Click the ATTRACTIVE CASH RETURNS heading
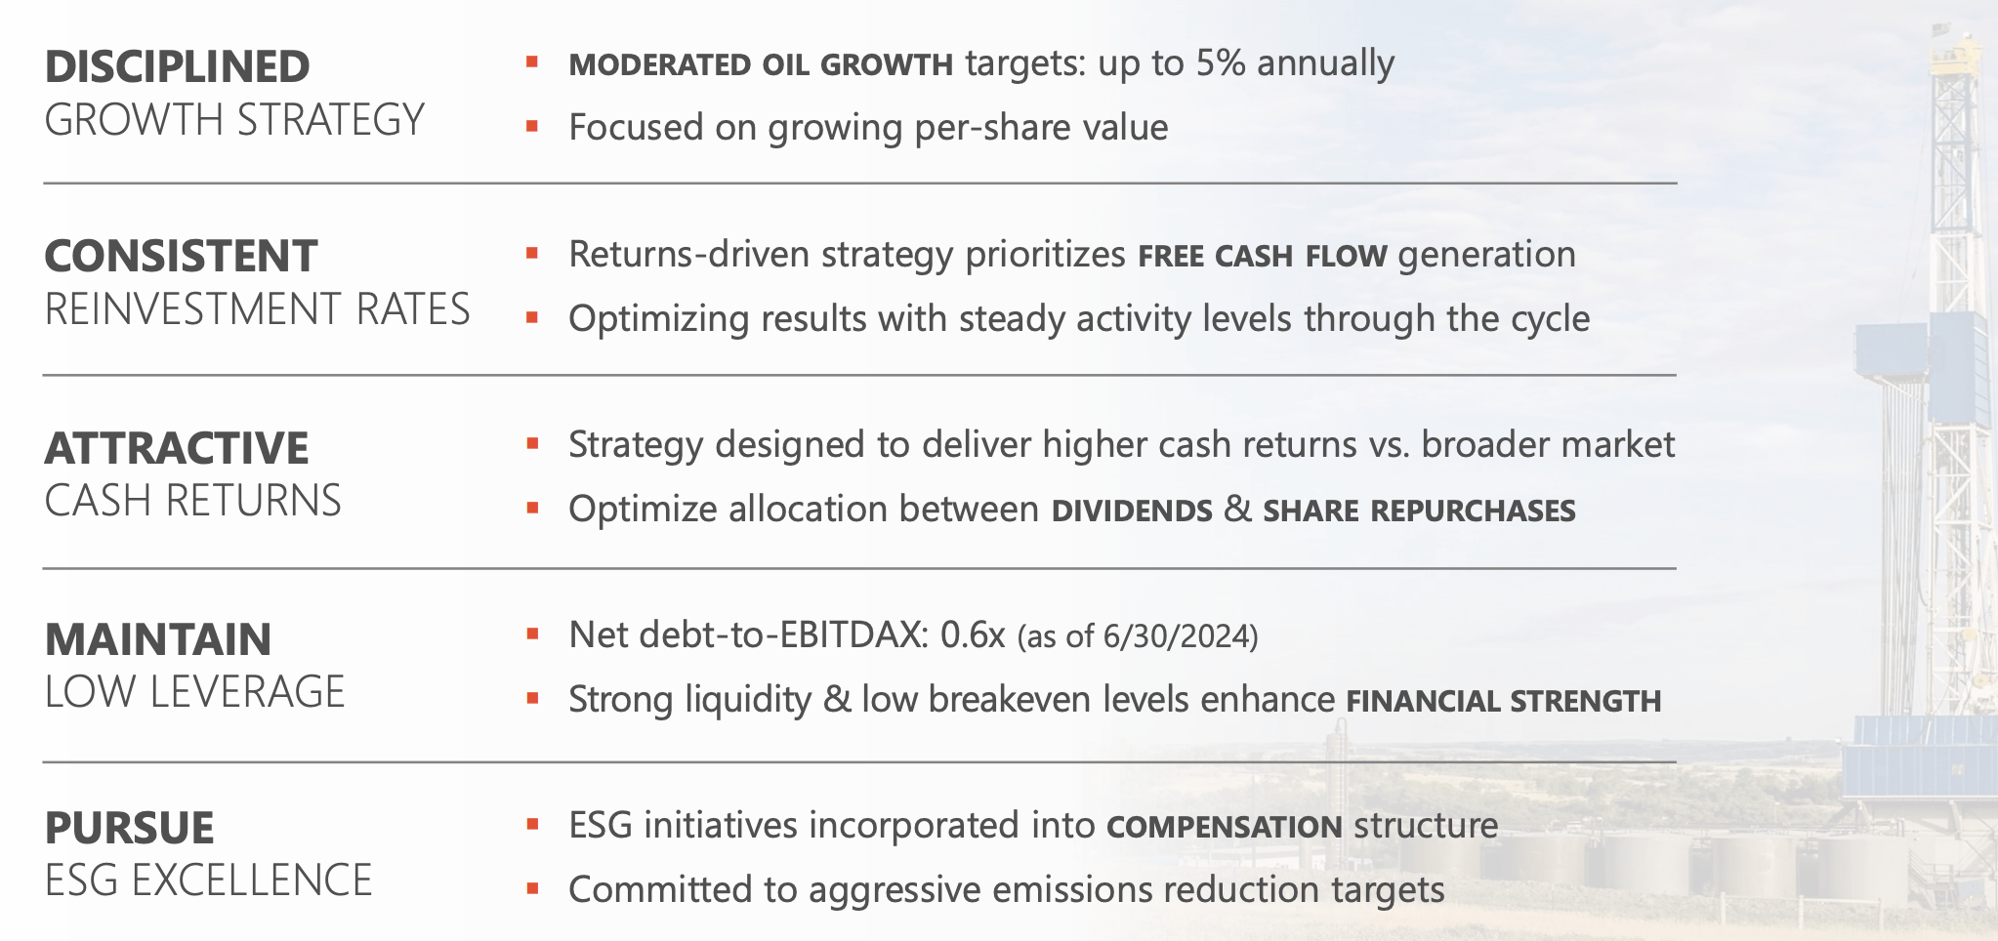 (x=192, y=474)
